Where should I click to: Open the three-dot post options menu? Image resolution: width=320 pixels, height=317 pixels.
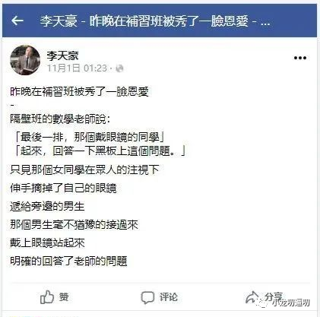click(x=300, y=58)
